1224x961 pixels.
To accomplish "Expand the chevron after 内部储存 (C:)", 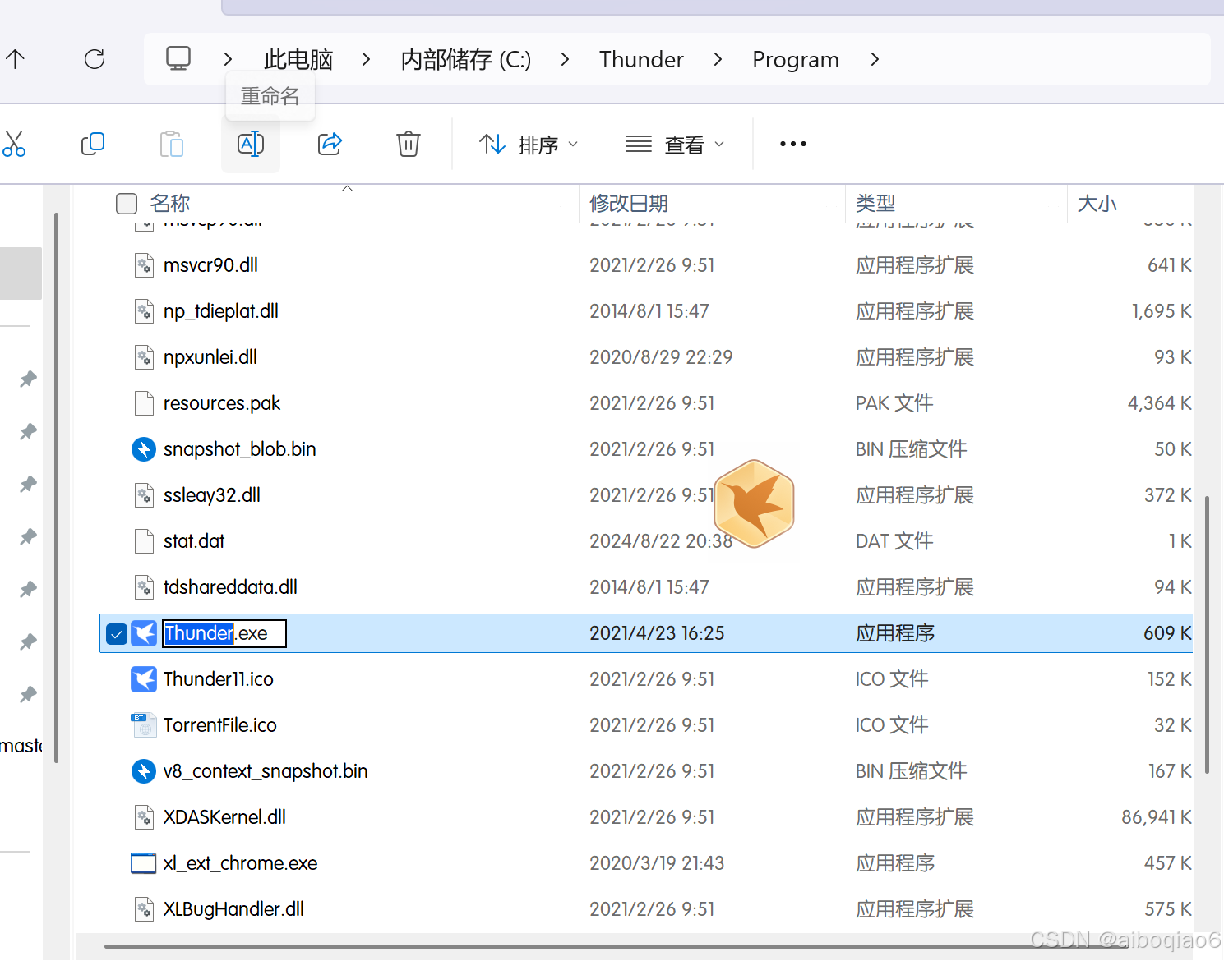I will pos(565,59).
